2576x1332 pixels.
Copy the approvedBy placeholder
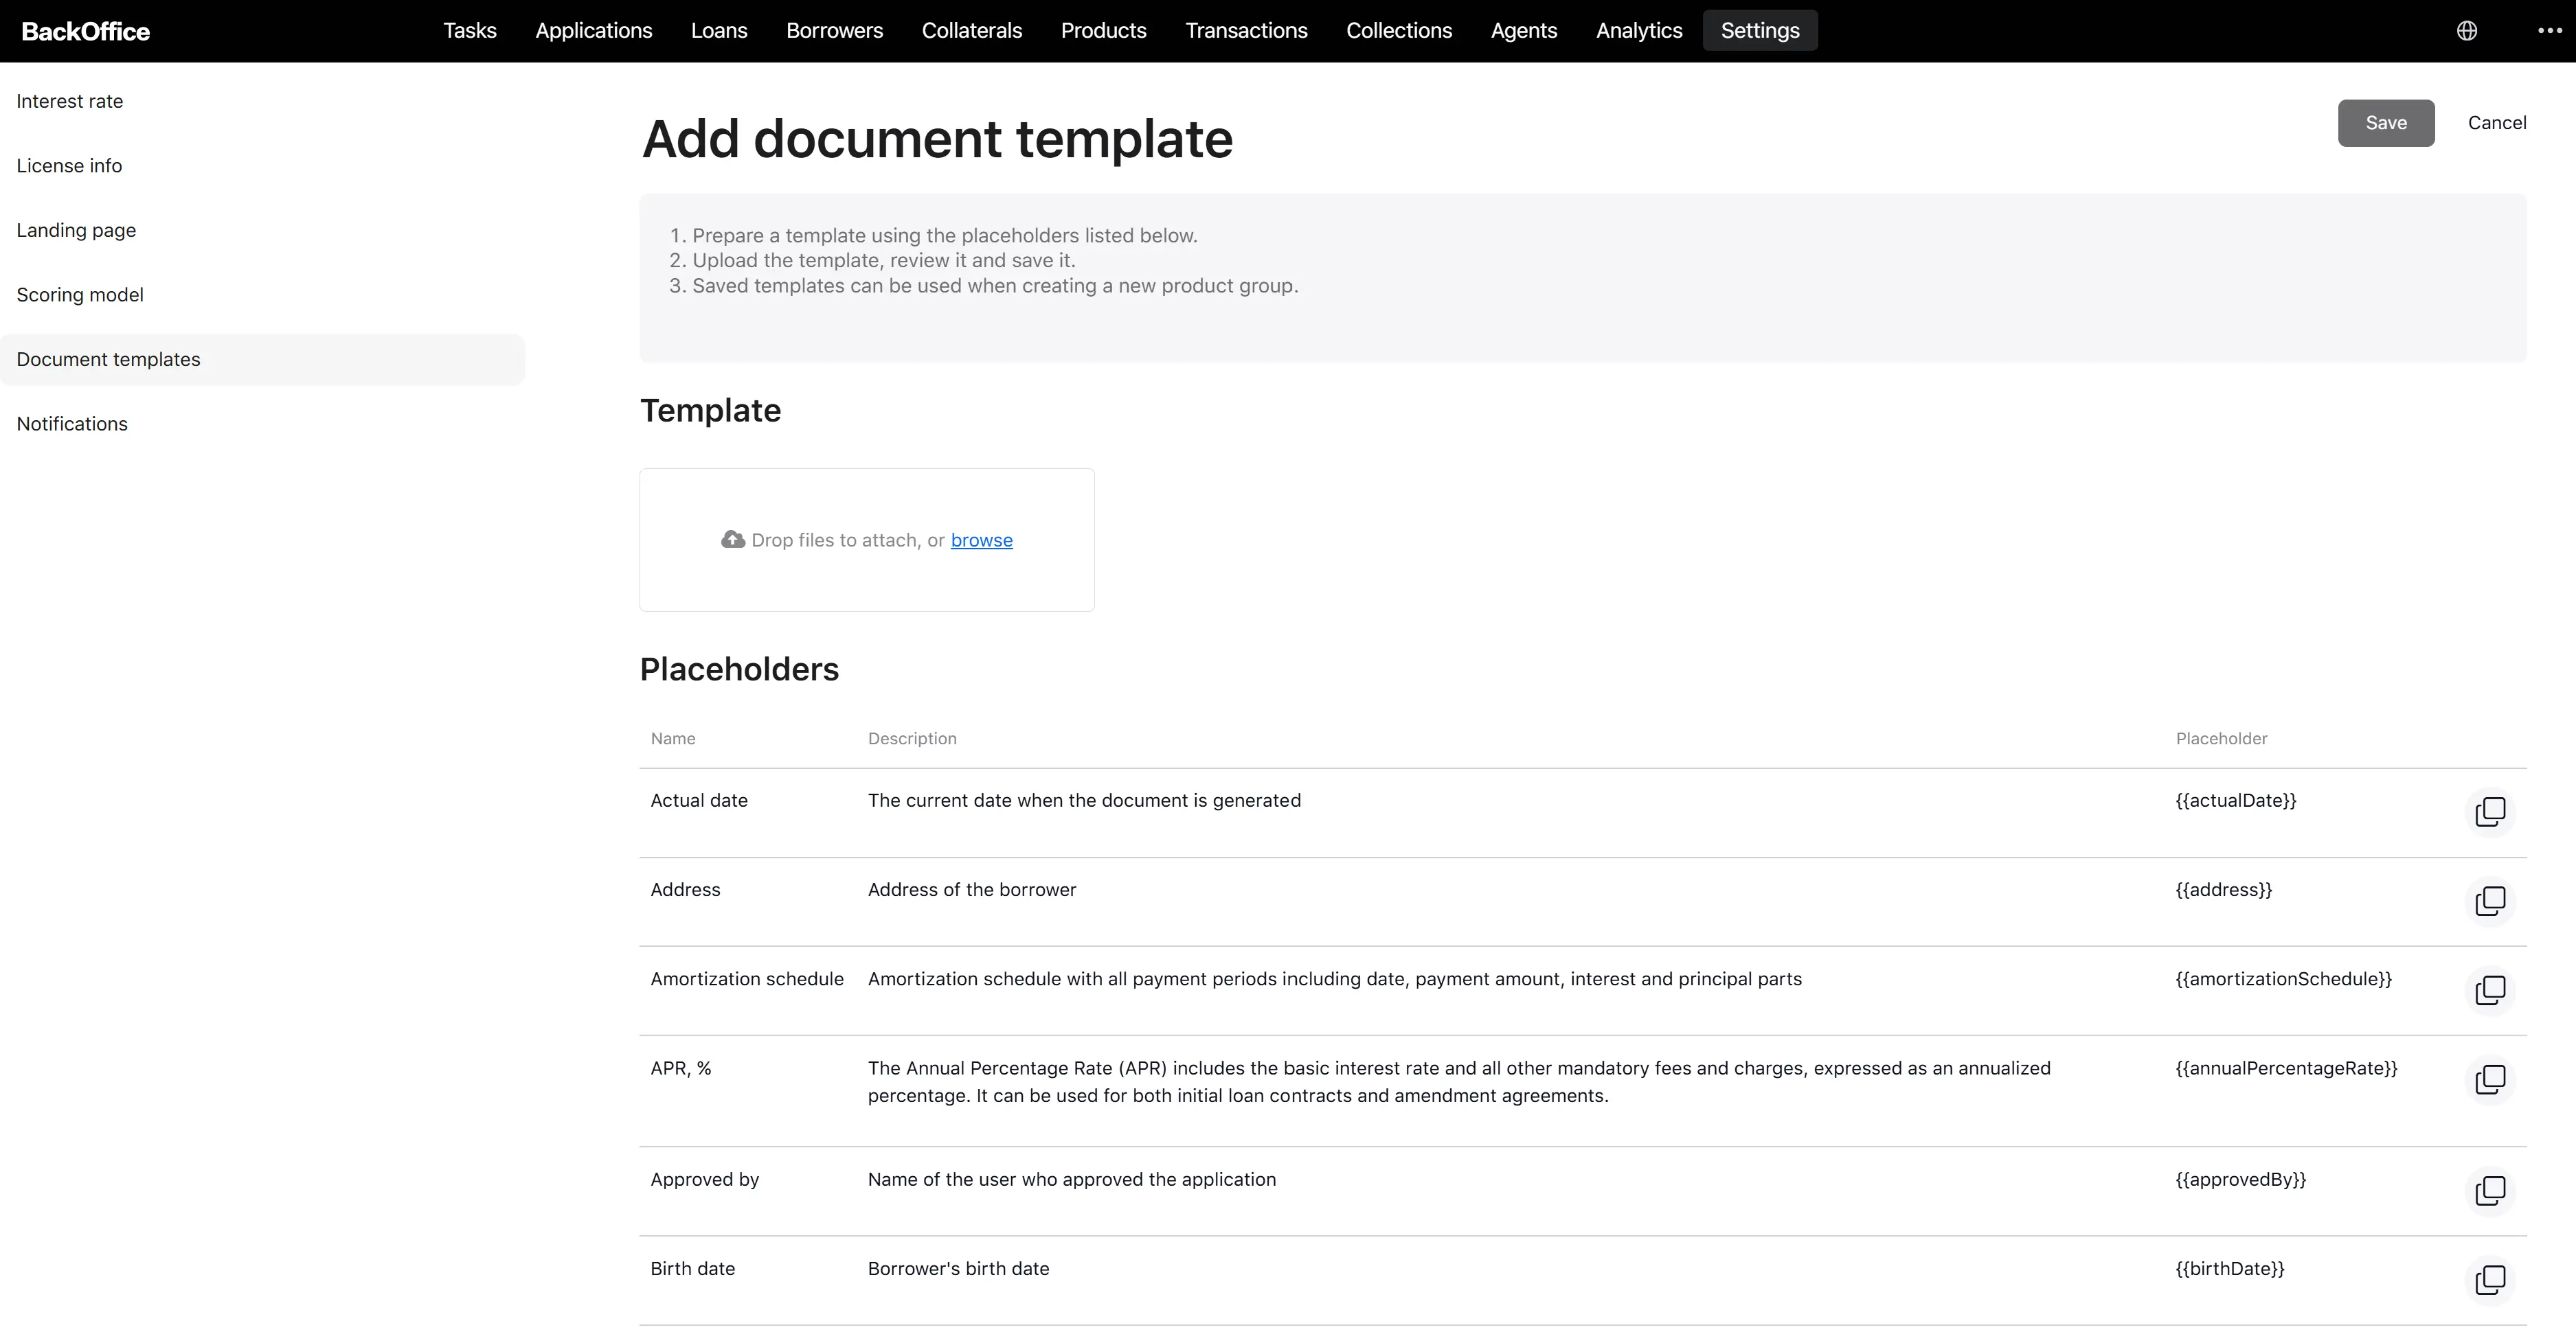coord(2490,1190)
